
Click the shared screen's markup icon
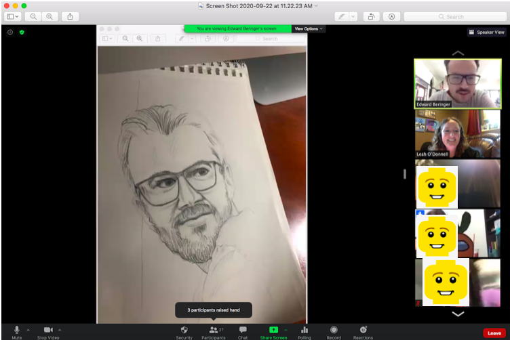226,39
